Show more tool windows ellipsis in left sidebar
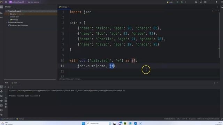This screenshot has height=125, width=223. [1, 17]
